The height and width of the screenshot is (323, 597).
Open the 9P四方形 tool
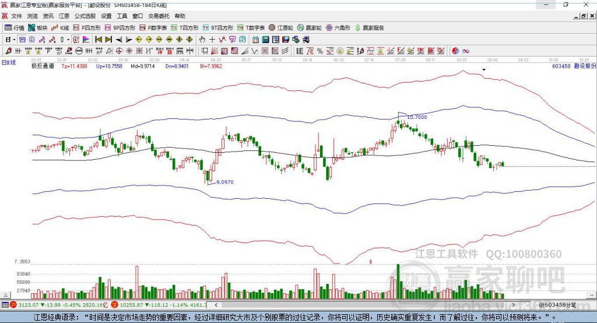120,28
